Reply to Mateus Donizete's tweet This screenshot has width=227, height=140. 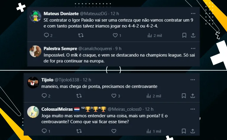click(46, 35)
